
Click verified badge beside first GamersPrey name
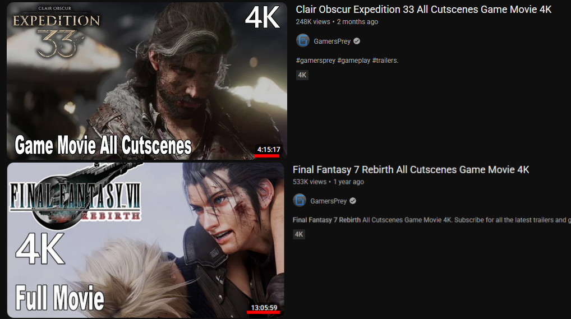(x=357, y=41)
